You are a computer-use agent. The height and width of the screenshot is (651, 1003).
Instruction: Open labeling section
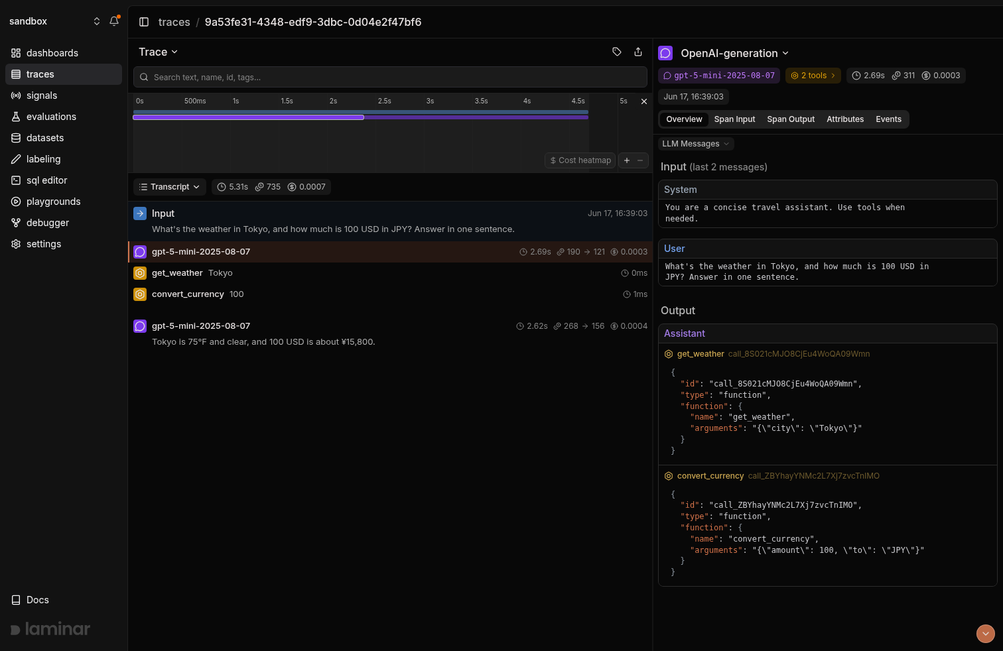point(64,159)
